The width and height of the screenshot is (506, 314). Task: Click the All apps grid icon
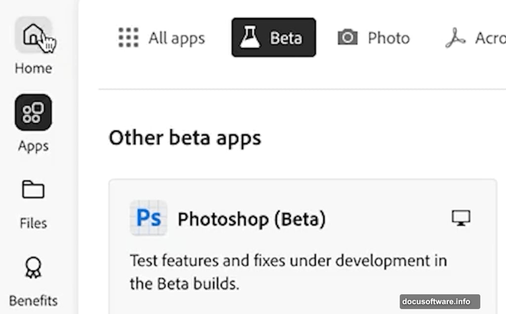point(128,37)
